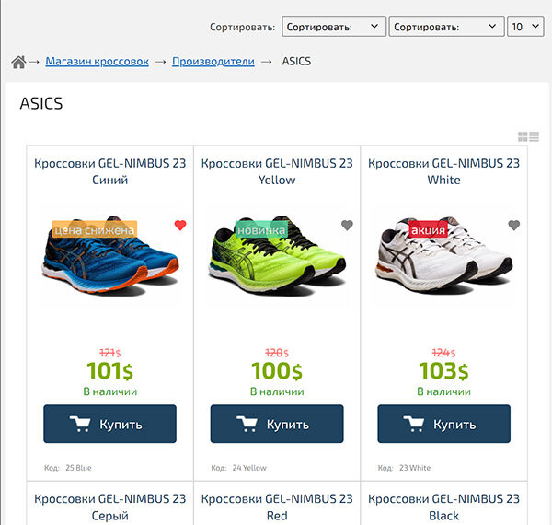This screenshot has height=525, width=552.
Task: Add White GEL-NIMBUS to favorites
Action: coord(514,226)
